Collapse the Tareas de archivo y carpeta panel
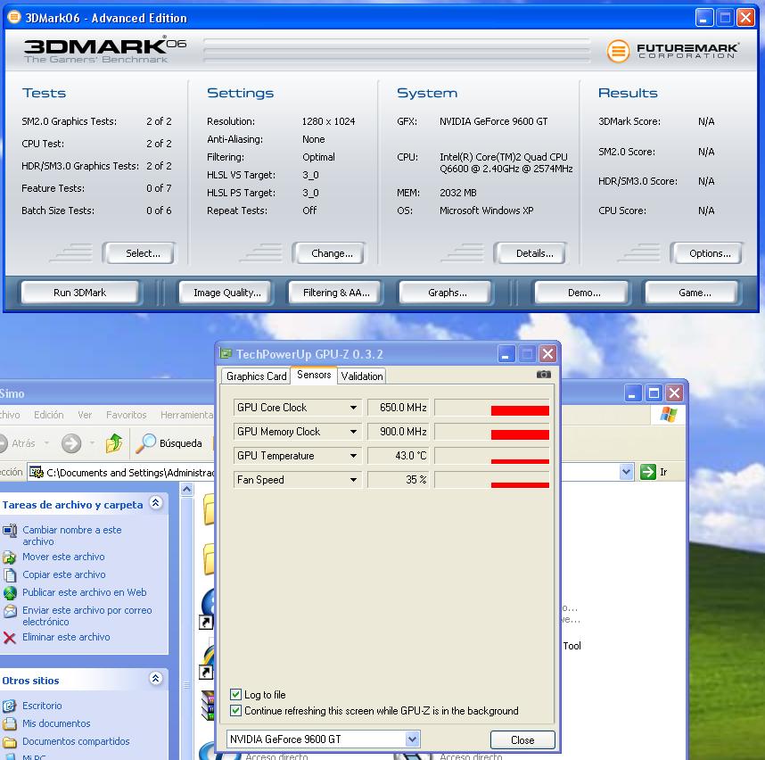Screen dimensions: 765x760 156,504
